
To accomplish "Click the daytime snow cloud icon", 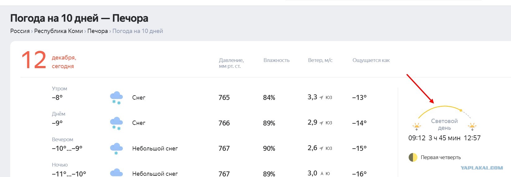I will (116, 123).
